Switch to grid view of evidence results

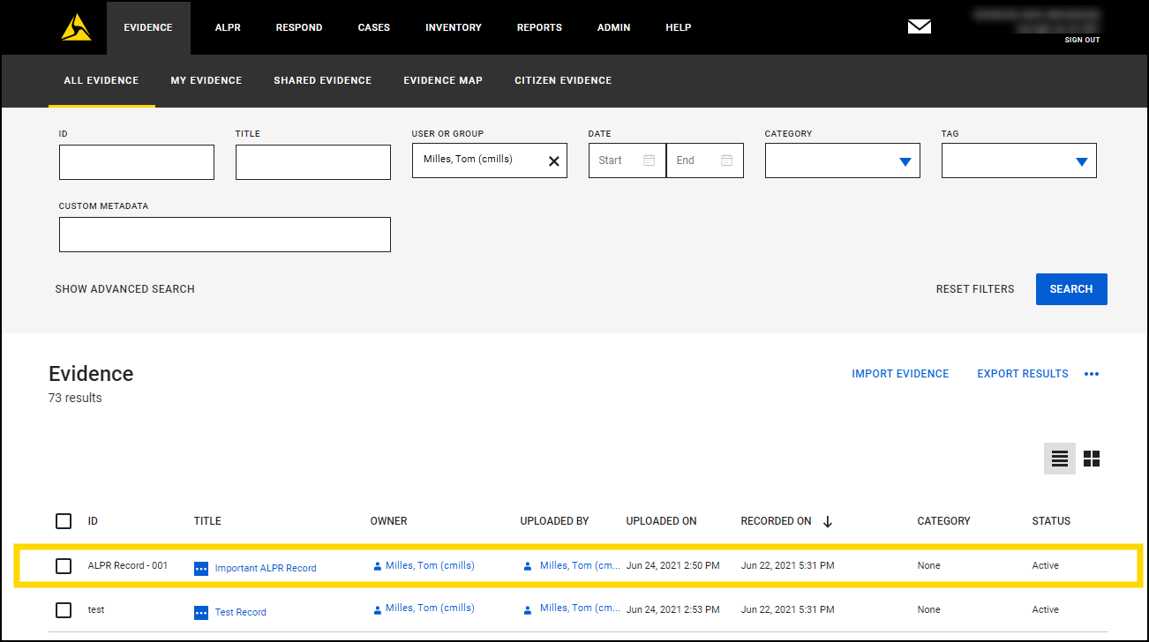point(1092,458)
